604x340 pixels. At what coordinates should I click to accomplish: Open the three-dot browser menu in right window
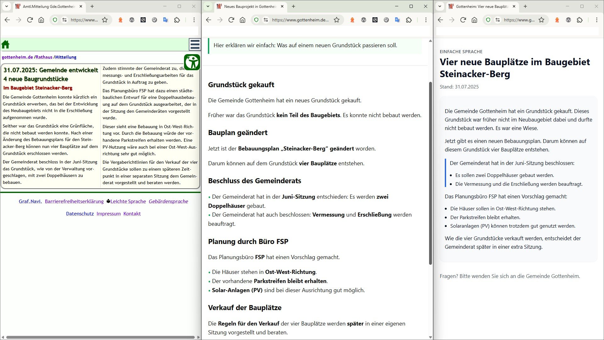596,20
